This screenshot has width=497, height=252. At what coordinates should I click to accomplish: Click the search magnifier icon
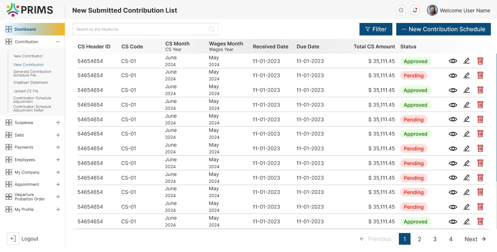click(x=212, y=29)
